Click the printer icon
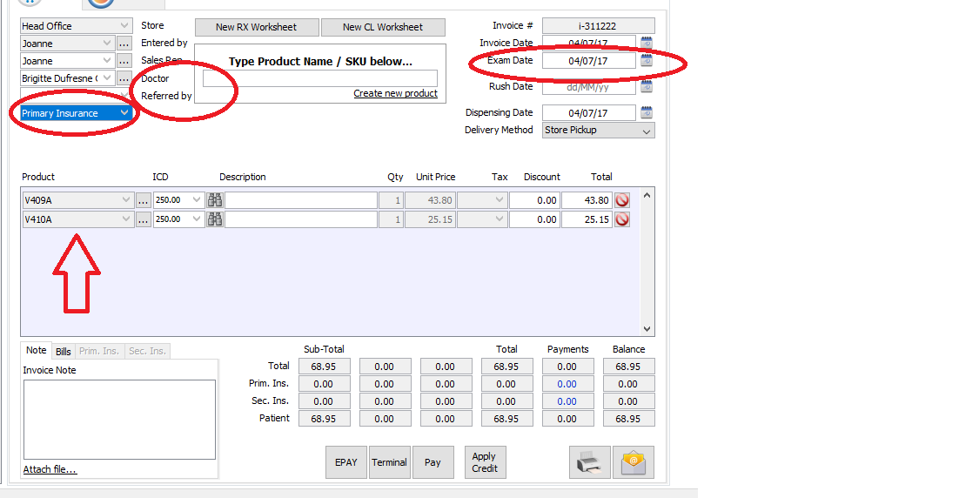Viewport: 979px width, 498px height. [x=589, y=462]
